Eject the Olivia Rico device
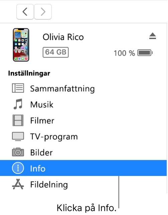This screenshot has height=215, width=168. [153, 36]
